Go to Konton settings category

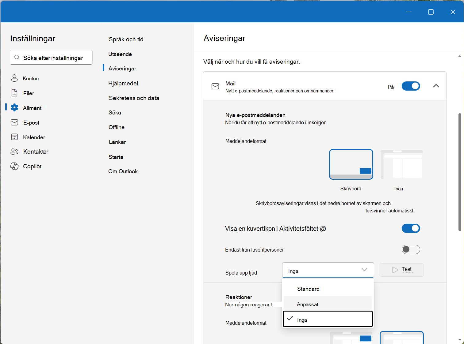pos(31,78)
